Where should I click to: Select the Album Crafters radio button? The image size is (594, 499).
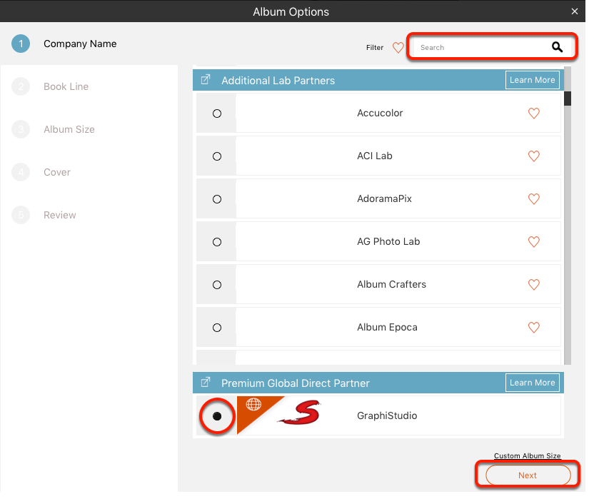(217, 285)
